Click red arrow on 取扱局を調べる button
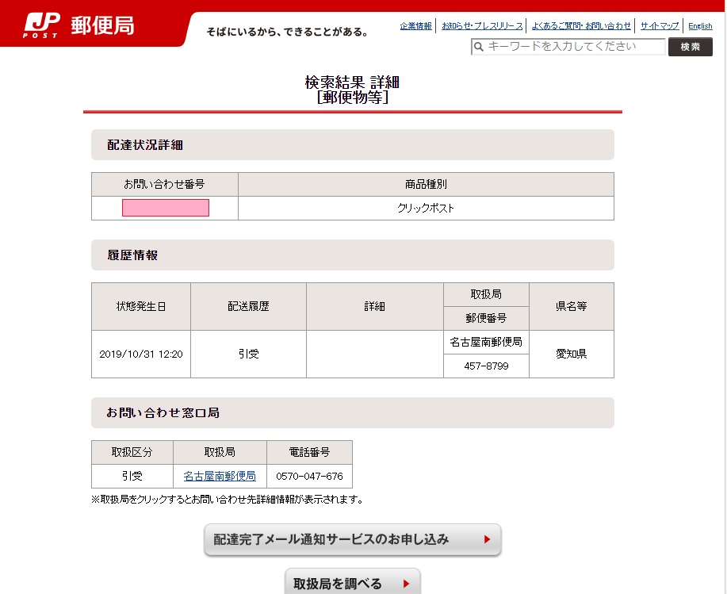 406,584
